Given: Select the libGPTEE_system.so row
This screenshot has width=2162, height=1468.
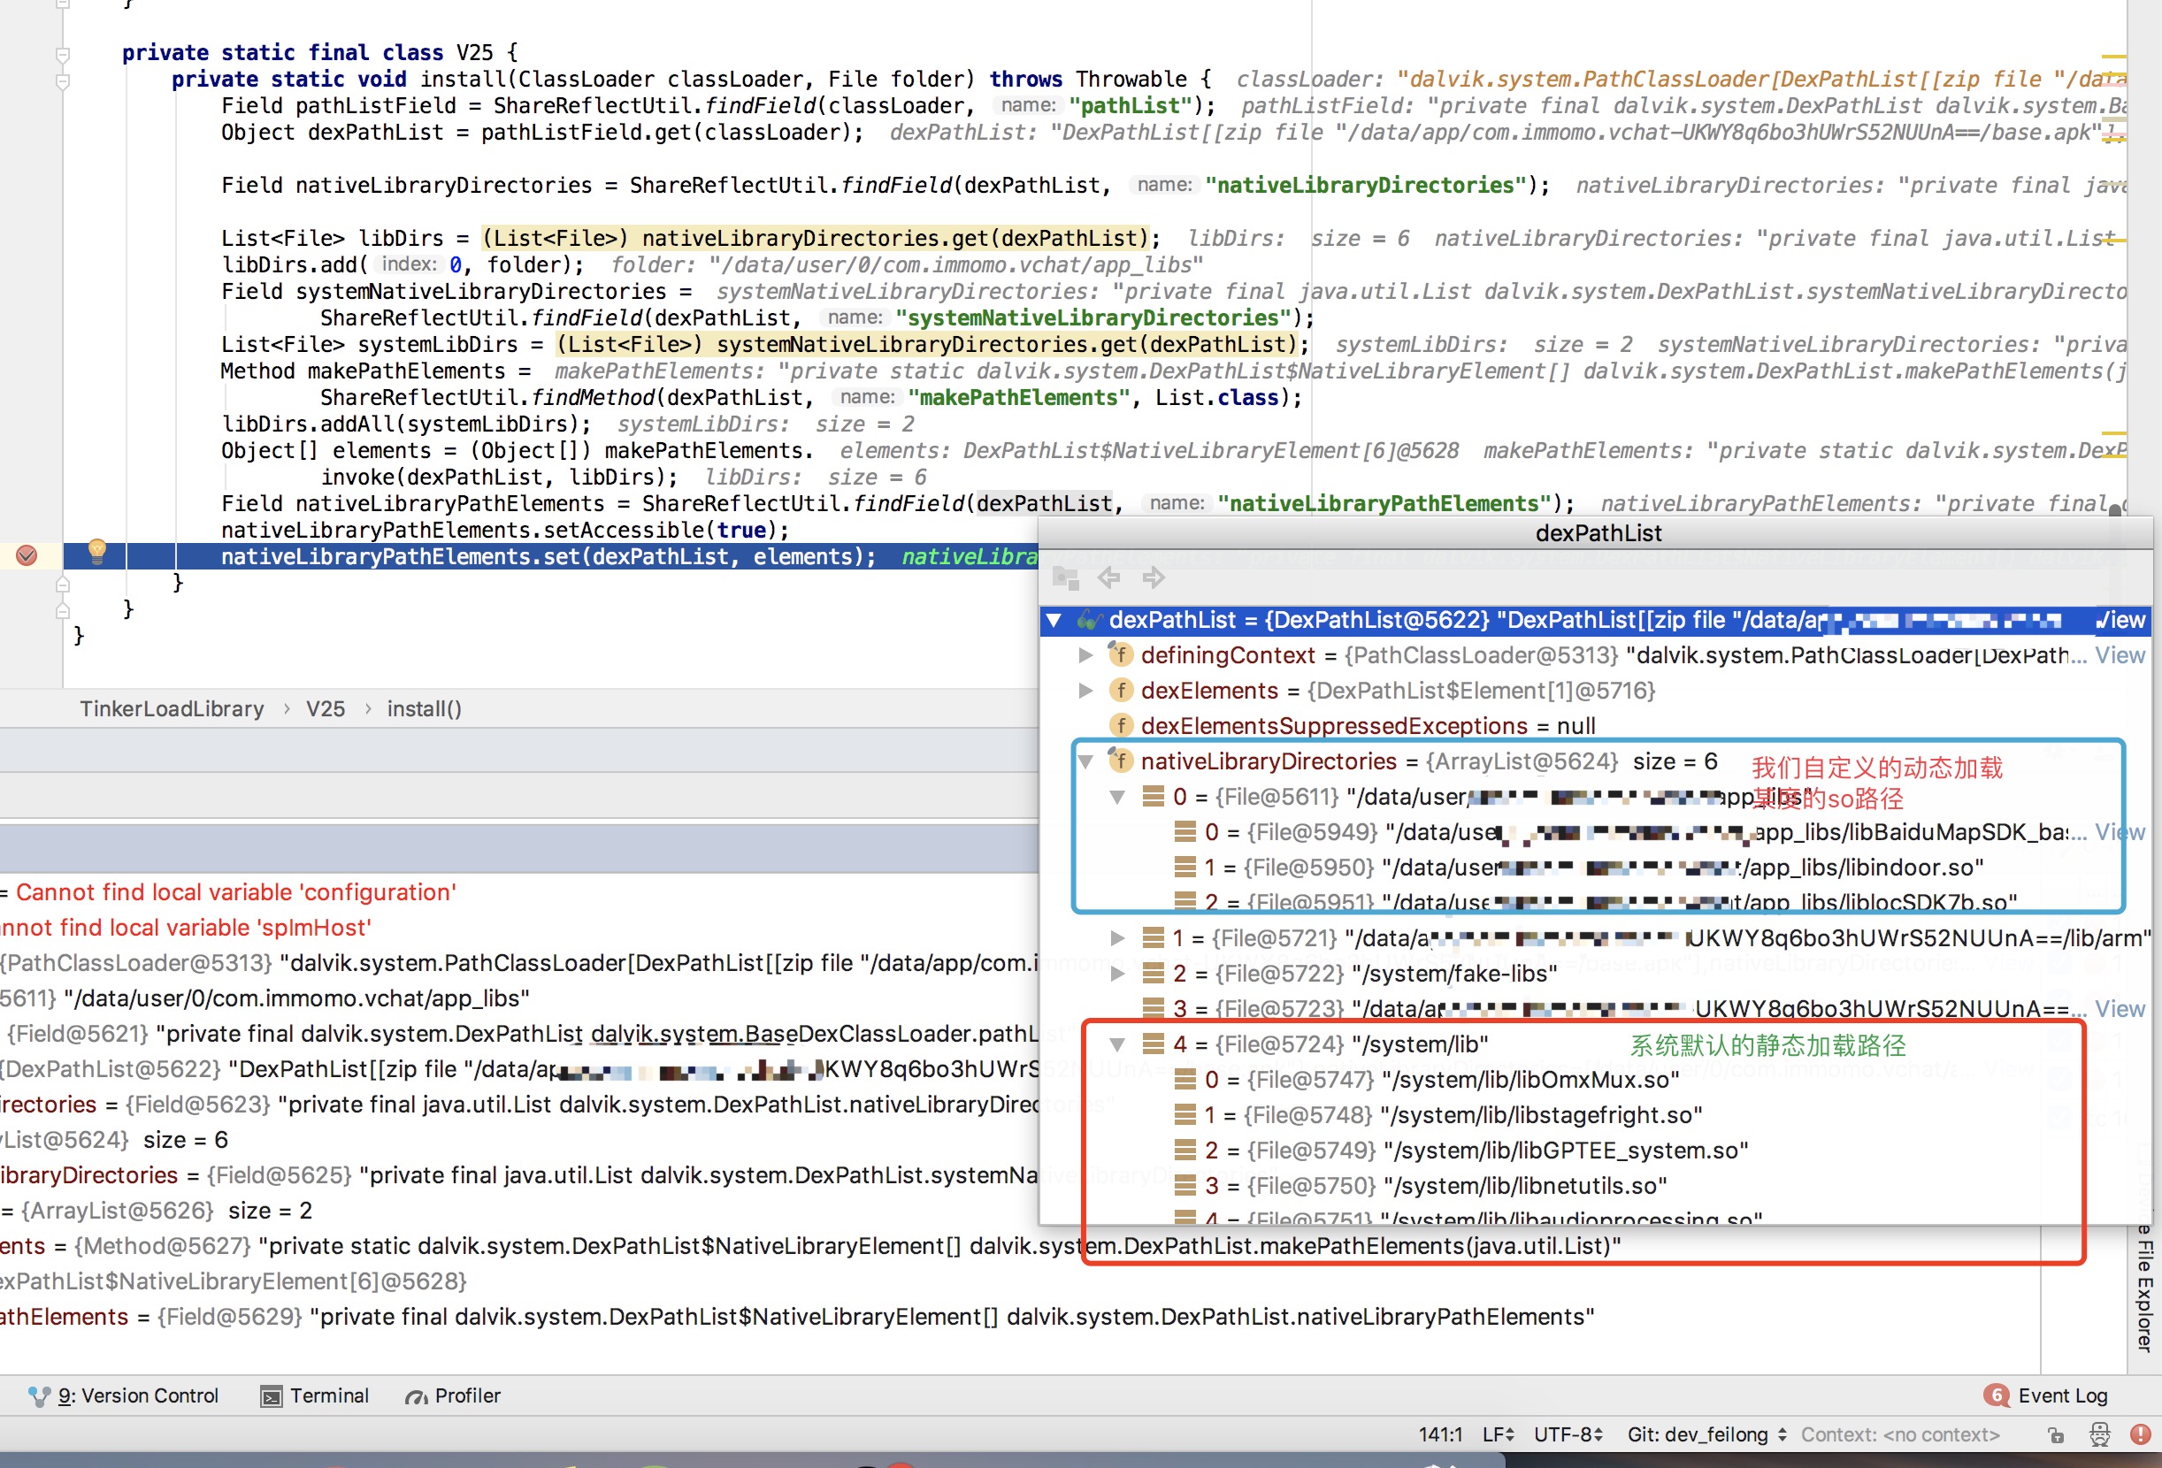Looking at the screenshot, I should (1596, 1150).
